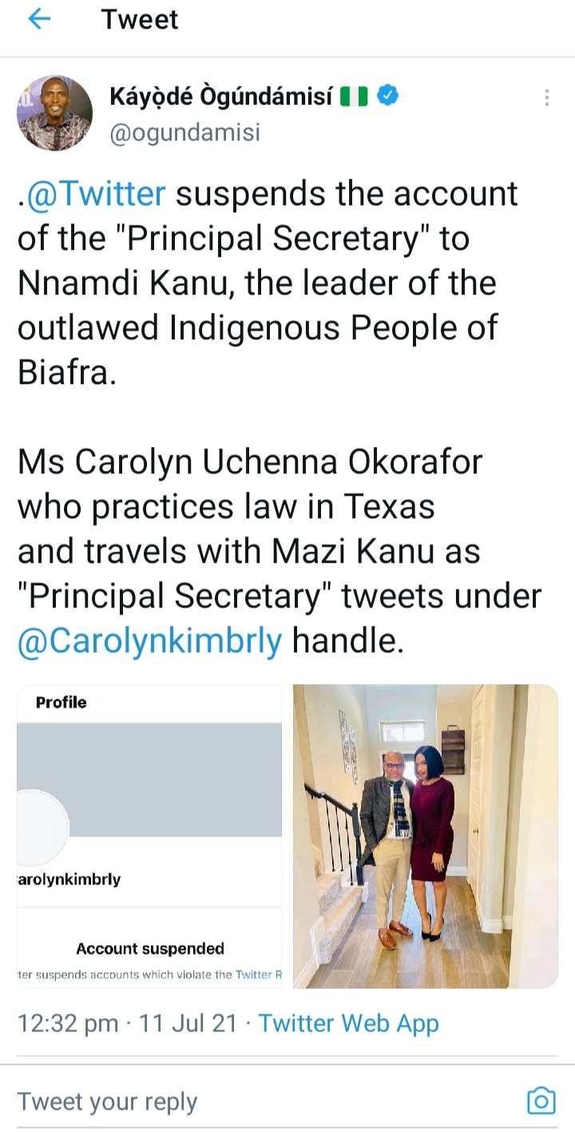This screenshot has width=575, height=1132.
Task: Tap the camera icon in the reply bar
Action: pyautogui.click(x=541, y=1101)
